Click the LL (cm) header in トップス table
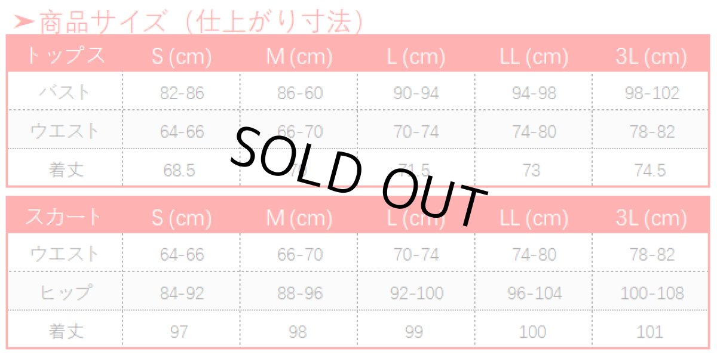717x355 pixels. (x=534, y=57)
